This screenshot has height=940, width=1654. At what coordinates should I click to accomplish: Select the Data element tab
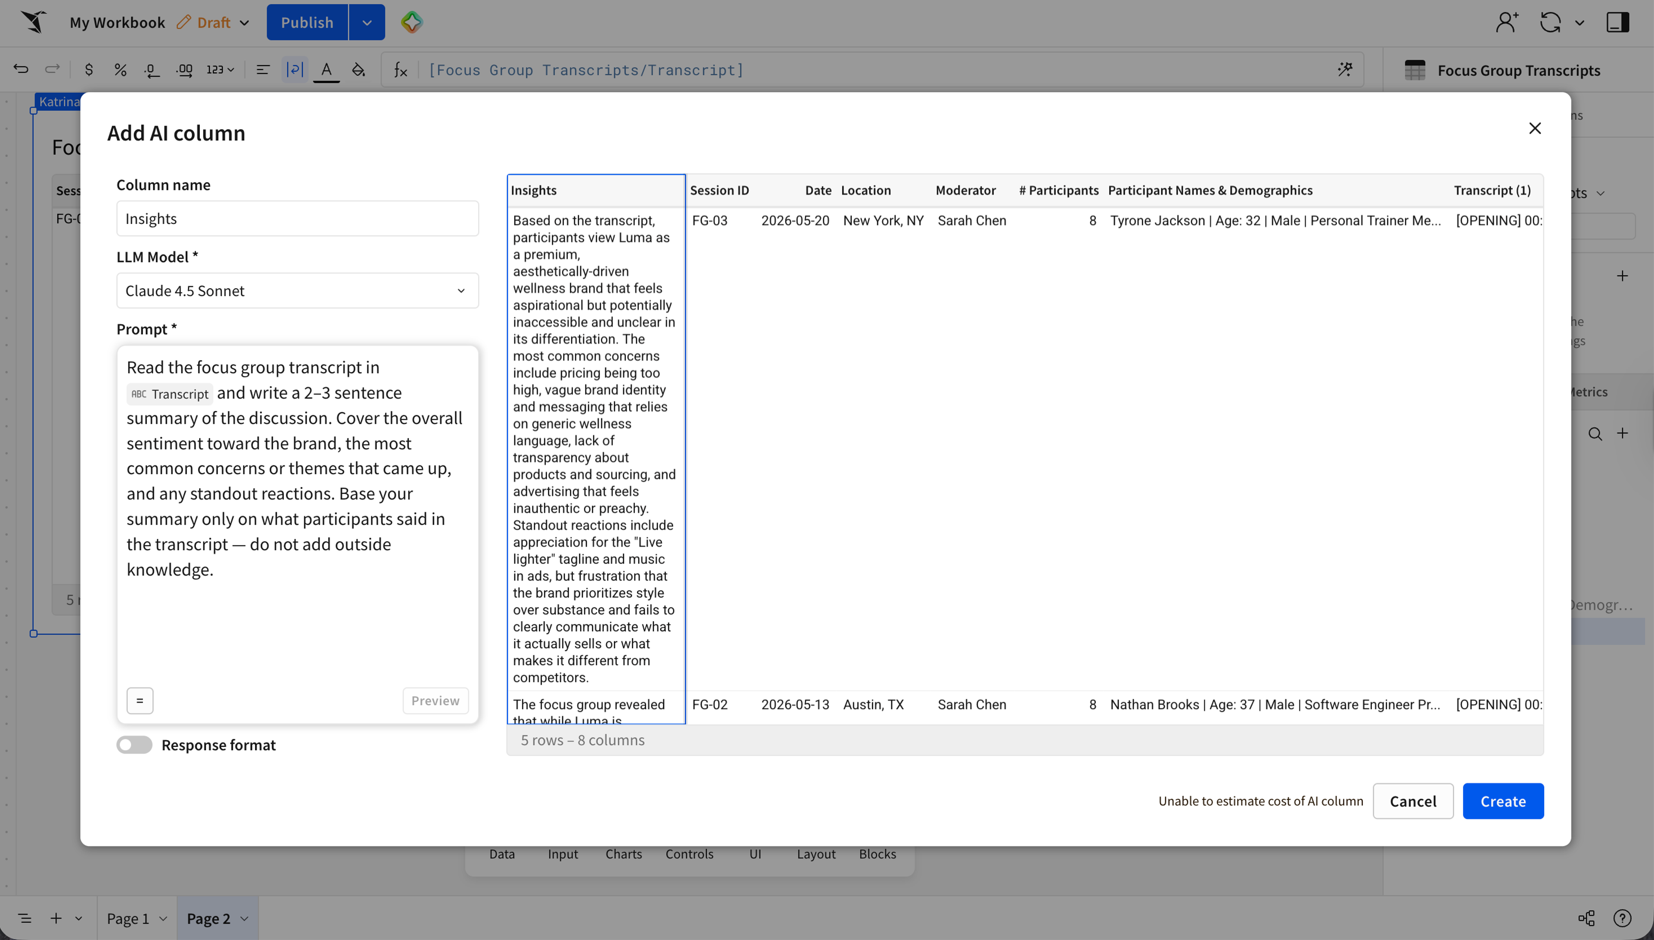pyautogui.click(x=502, y=854)
